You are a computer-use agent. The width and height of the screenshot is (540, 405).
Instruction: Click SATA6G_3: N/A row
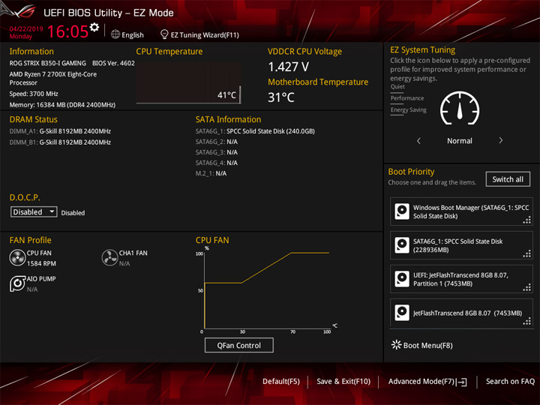click(217, 152)
